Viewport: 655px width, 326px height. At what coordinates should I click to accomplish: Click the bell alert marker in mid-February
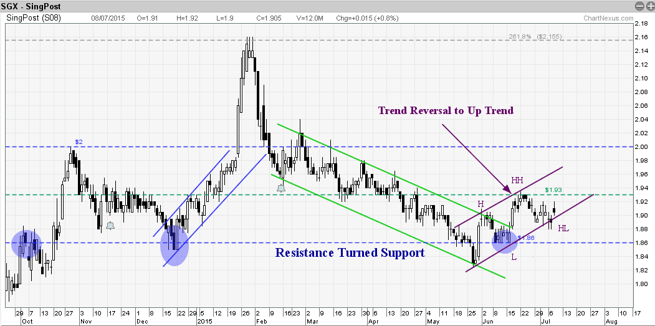281,188
